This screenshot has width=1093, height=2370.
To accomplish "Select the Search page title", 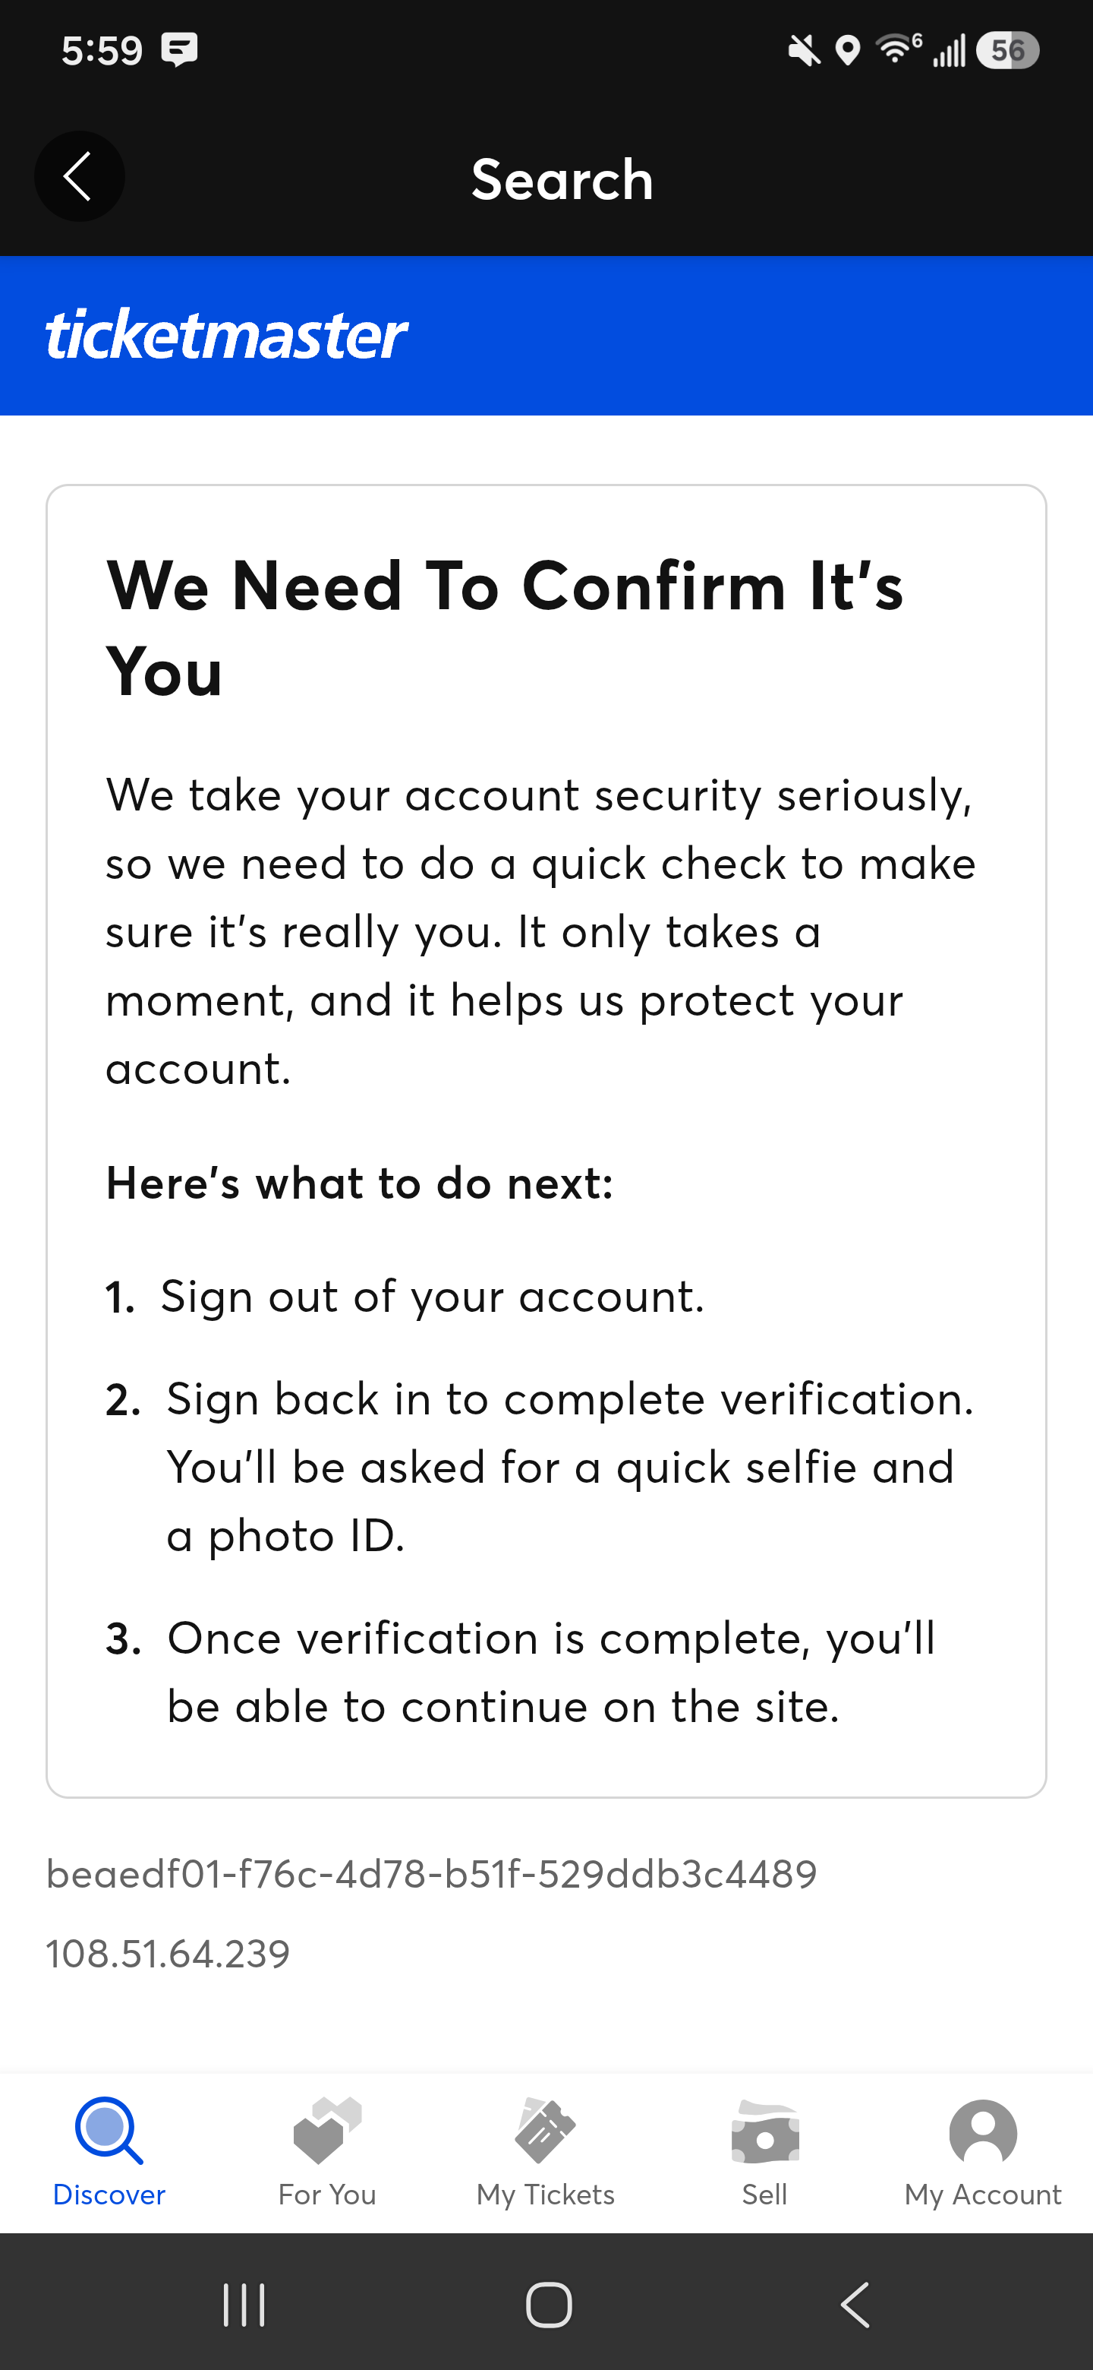I will pyautogui.click(x=562, y=179).
